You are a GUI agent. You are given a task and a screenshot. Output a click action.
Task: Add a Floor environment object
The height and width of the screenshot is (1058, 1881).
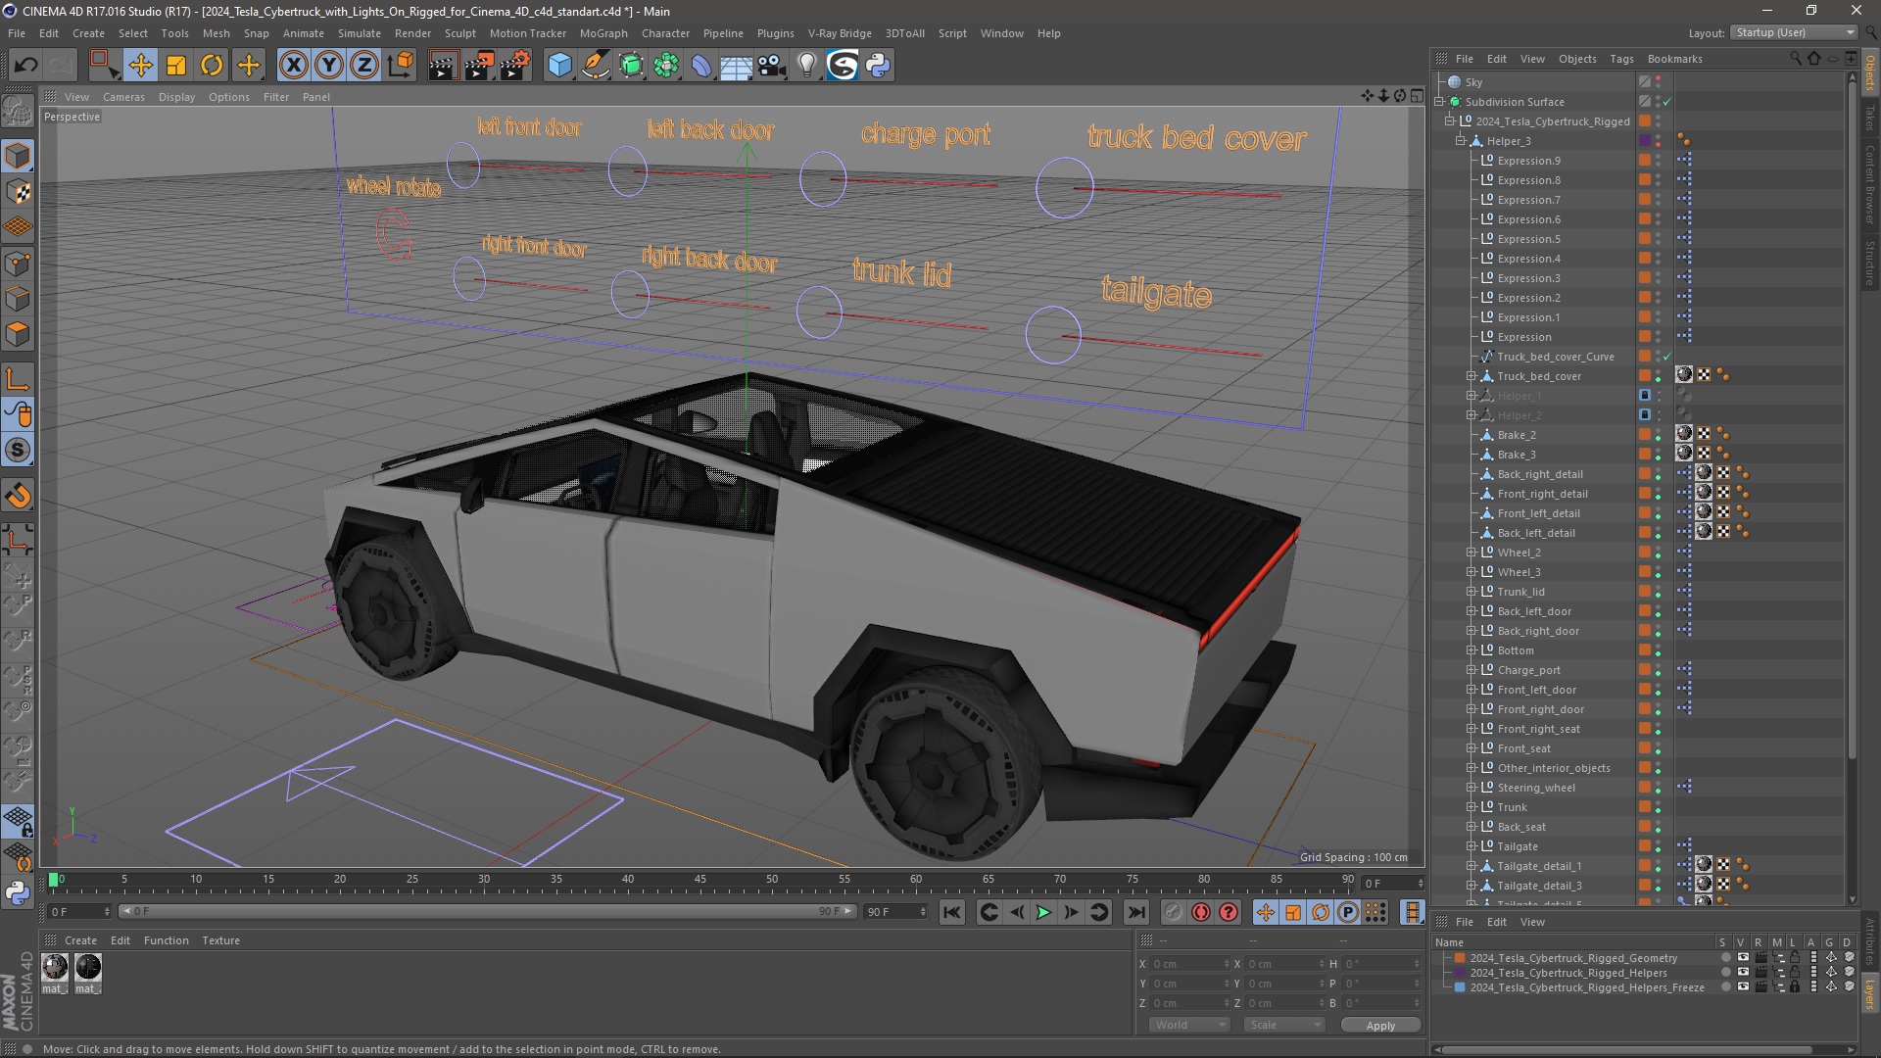tap(736, 66)
